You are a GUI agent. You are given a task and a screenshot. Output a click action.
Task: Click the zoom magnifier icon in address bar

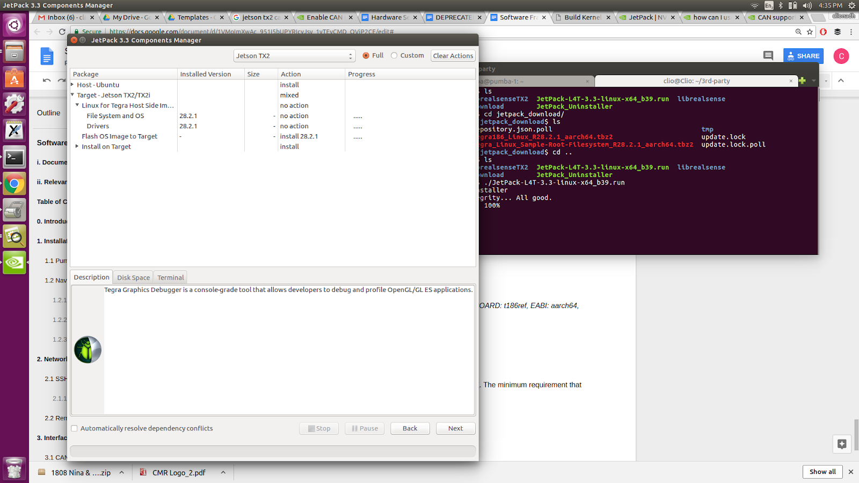pos(798,32)
